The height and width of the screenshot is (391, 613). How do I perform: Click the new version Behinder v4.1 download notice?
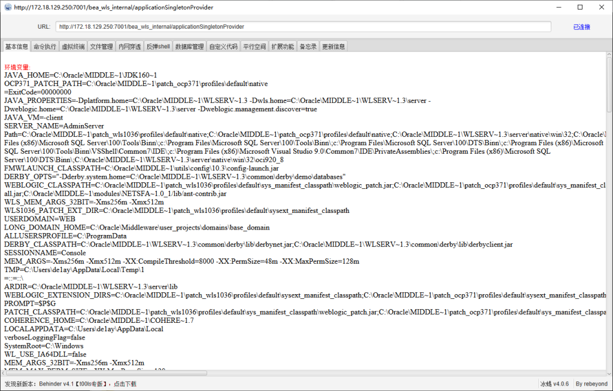pyautogui.click(x=71, y=384)
